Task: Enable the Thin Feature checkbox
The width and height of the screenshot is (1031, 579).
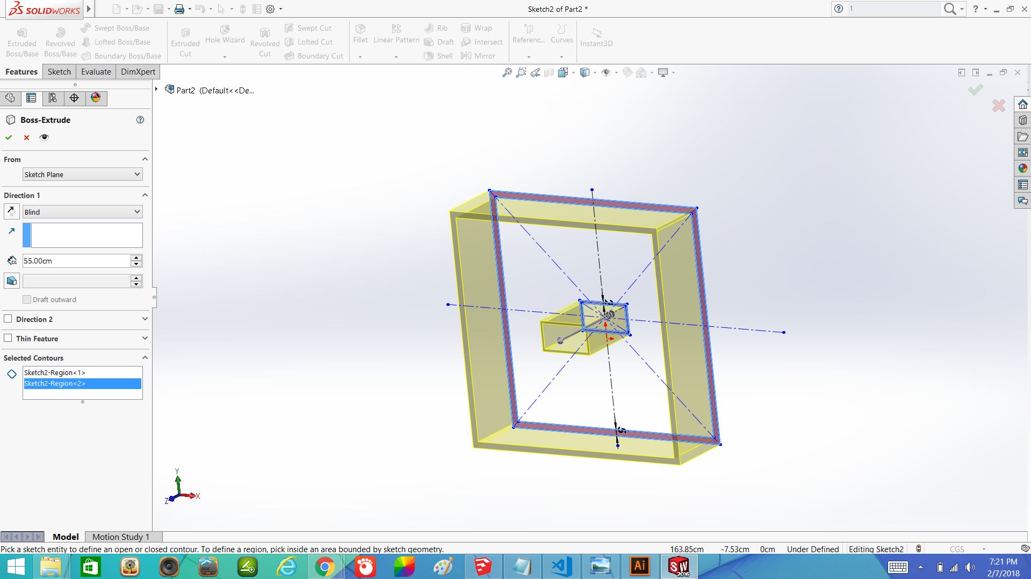Action: pos(8,338)
